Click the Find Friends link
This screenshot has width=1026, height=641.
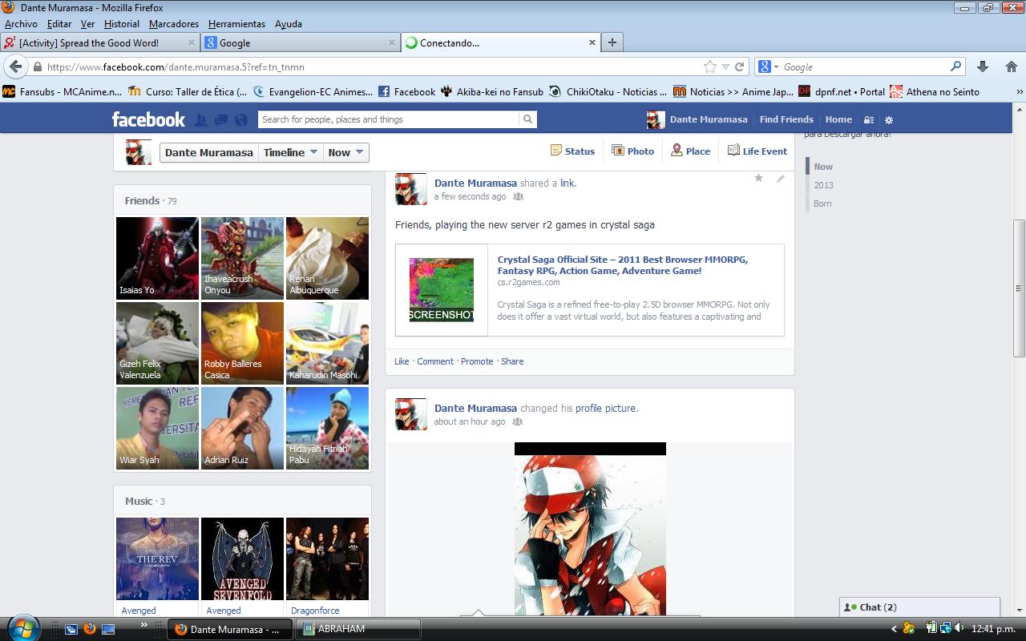coord(786,119)
